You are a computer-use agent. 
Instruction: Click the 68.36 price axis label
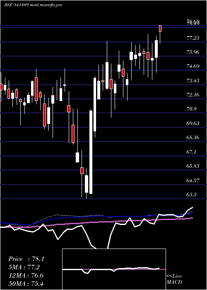tap(193, 138)
